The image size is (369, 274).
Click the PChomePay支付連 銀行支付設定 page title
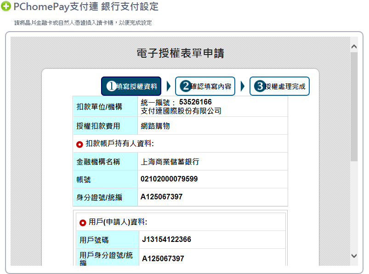tap(86, 6)
